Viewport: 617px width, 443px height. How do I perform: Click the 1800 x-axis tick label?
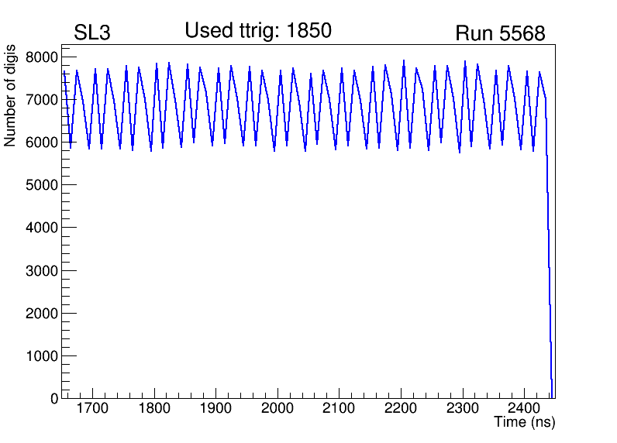[154, 409]
